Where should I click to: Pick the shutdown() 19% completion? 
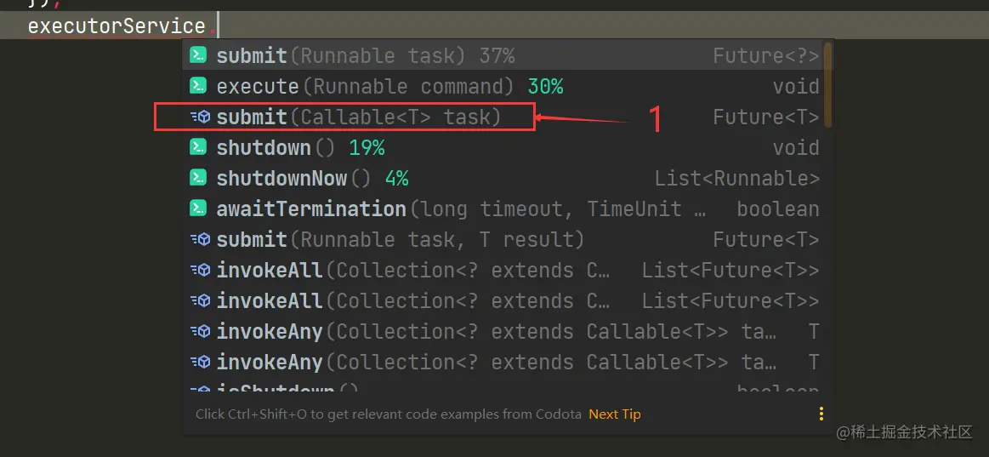503,147
